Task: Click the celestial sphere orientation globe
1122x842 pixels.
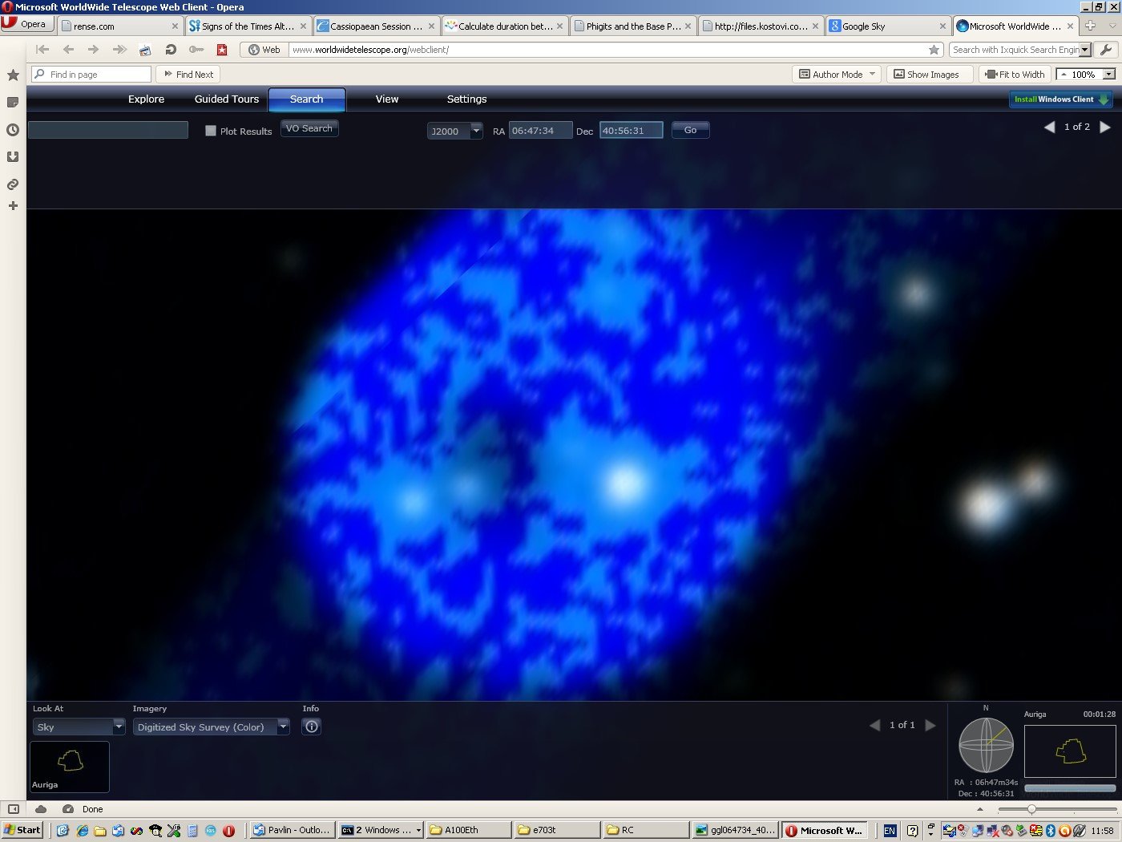Action: point(986,745)
